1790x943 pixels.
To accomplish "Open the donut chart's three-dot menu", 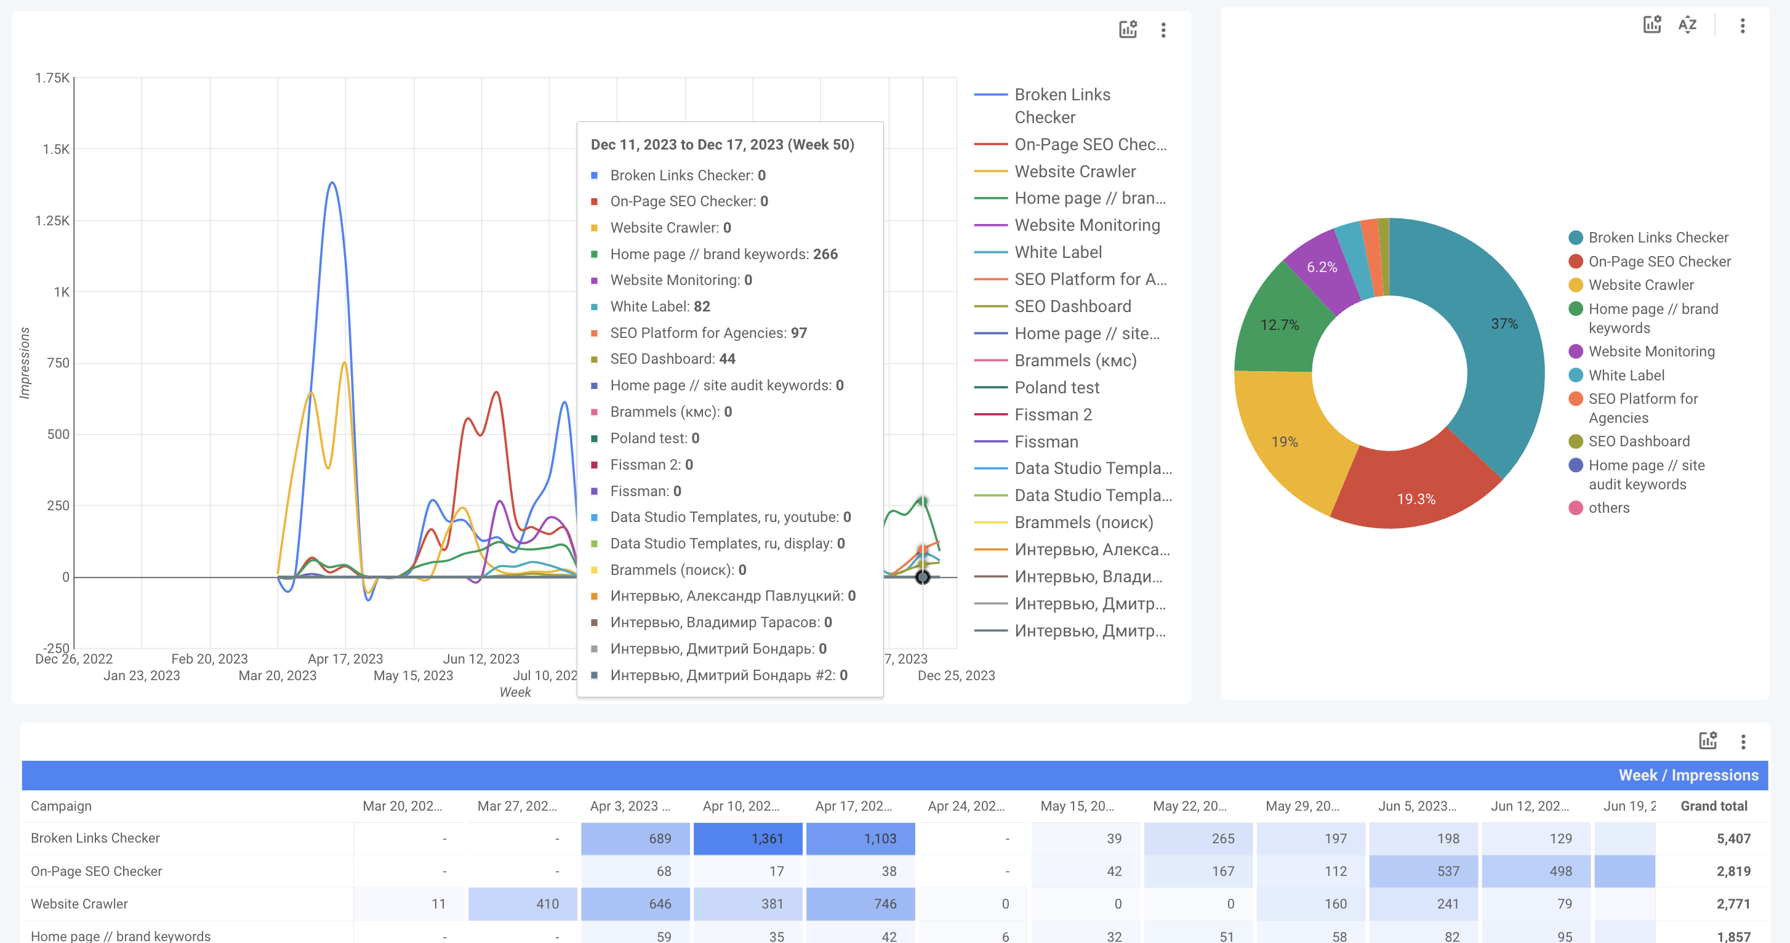I will [1742, 26].
